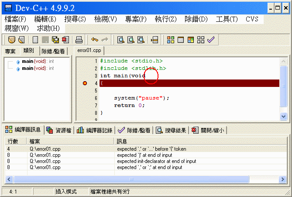Click the red error marker on line 4
Screen dimensions: 292x197
85,83
